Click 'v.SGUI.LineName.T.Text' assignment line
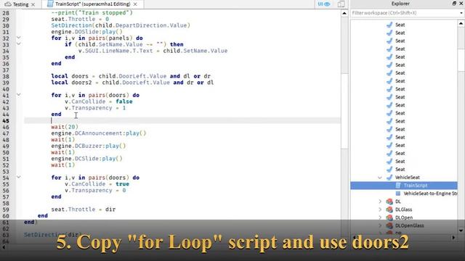Image resolution: width=465 pixels, height=261 pixels. coord(153,51)
